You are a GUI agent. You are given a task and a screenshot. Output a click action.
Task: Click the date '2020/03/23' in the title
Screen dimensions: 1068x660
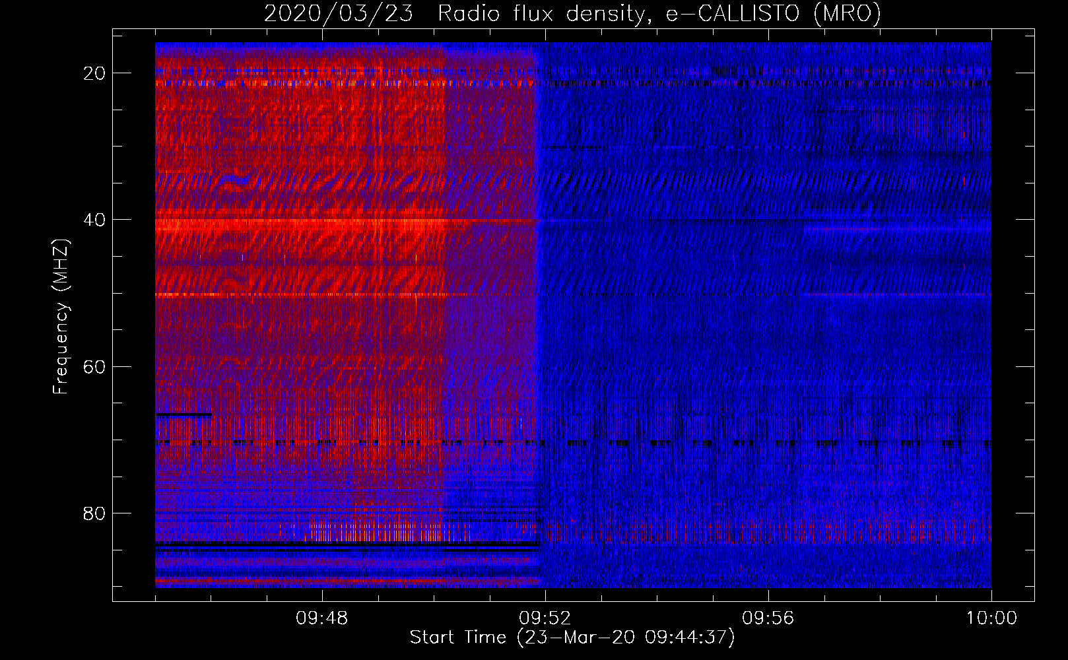coord(339,13)
